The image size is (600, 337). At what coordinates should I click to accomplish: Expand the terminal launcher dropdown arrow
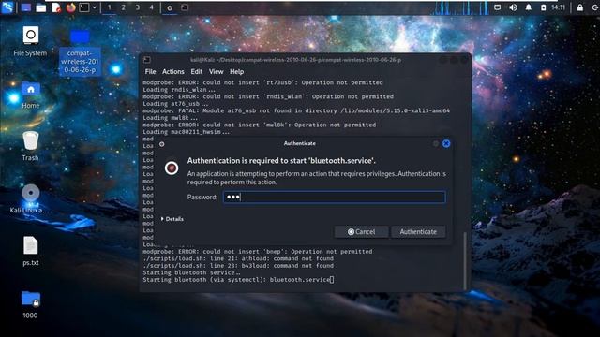(94, 7)
